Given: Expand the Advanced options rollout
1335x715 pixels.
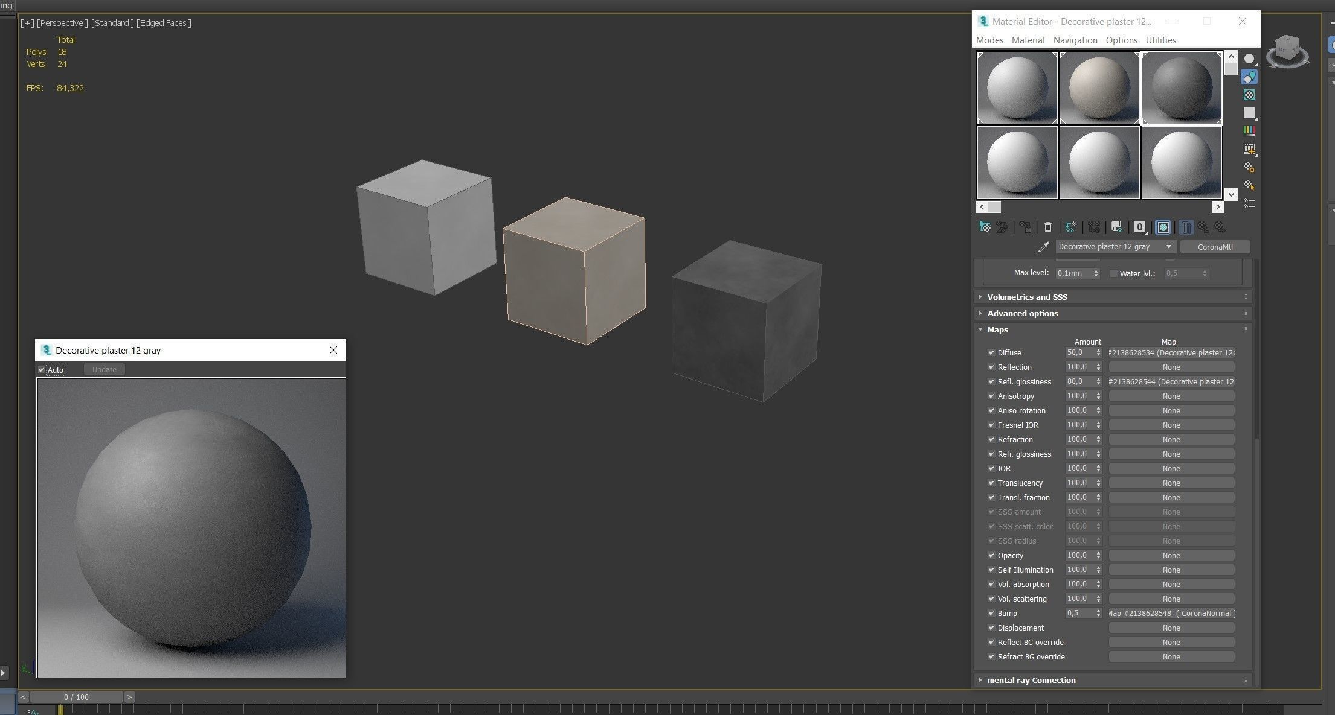Looking at the screenshot, I should tap(1023, 313).
